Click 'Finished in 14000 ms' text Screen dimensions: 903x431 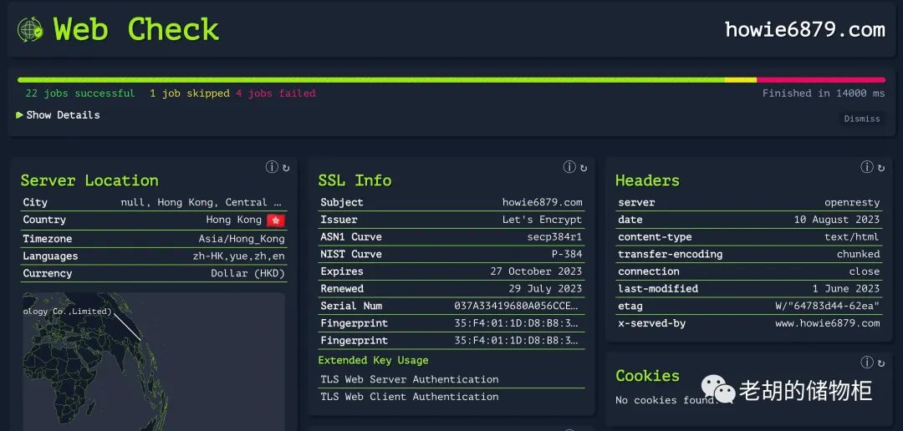(824, 94)
